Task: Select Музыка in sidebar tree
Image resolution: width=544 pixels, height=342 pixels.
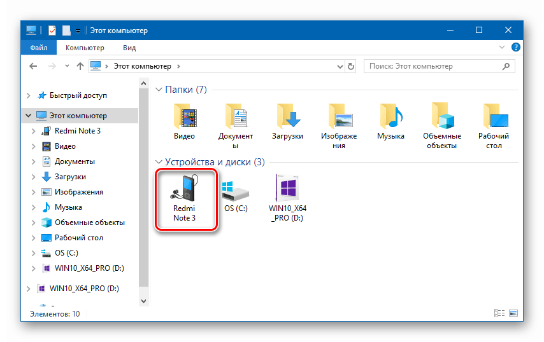Action: click(68, 207)
